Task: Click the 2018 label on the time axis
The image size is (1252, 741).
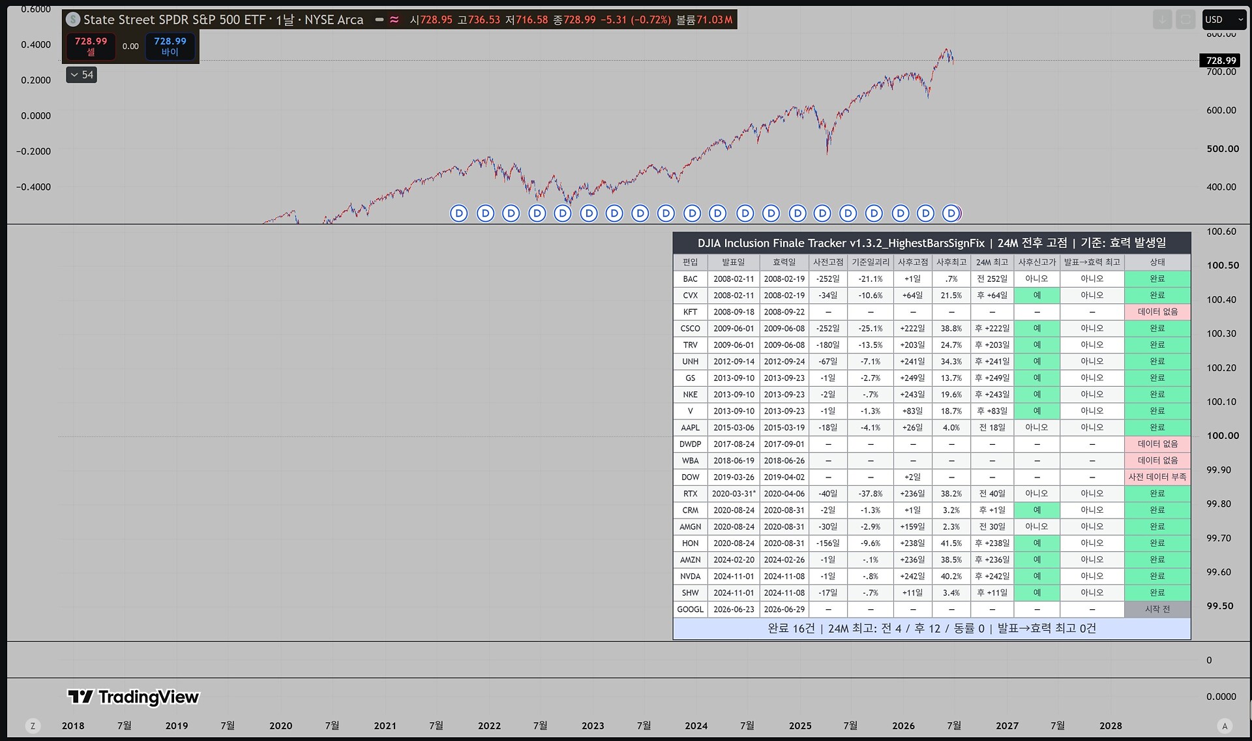Action: [73, 725]
